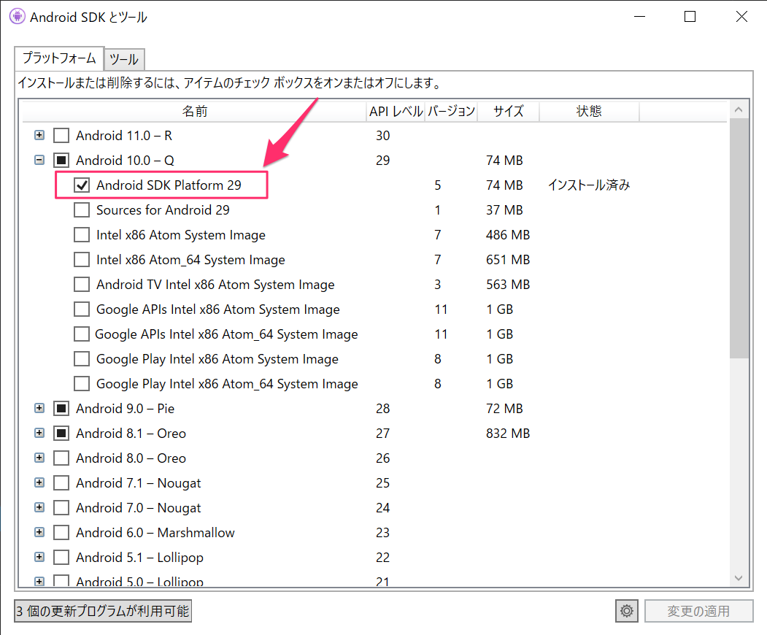Check the Android 8.0 – Oreo checkbox

61,458
